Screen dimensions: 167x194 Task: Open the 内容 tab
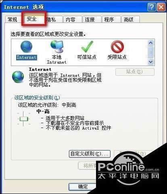click(73, 20)
